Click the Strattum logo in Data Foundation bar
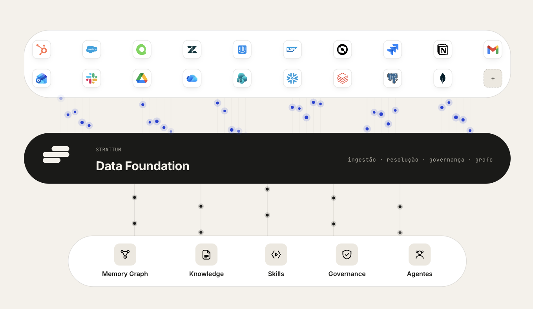The image size is (533, 309). (56, 154)
